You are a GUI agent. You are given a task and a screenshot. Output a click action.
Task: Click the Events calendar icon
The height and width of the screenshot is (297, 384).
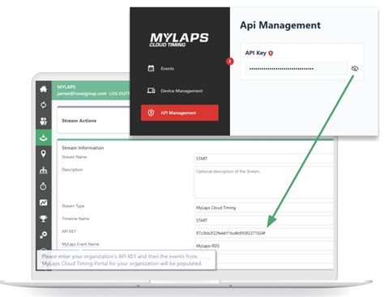tap(151, 68)
